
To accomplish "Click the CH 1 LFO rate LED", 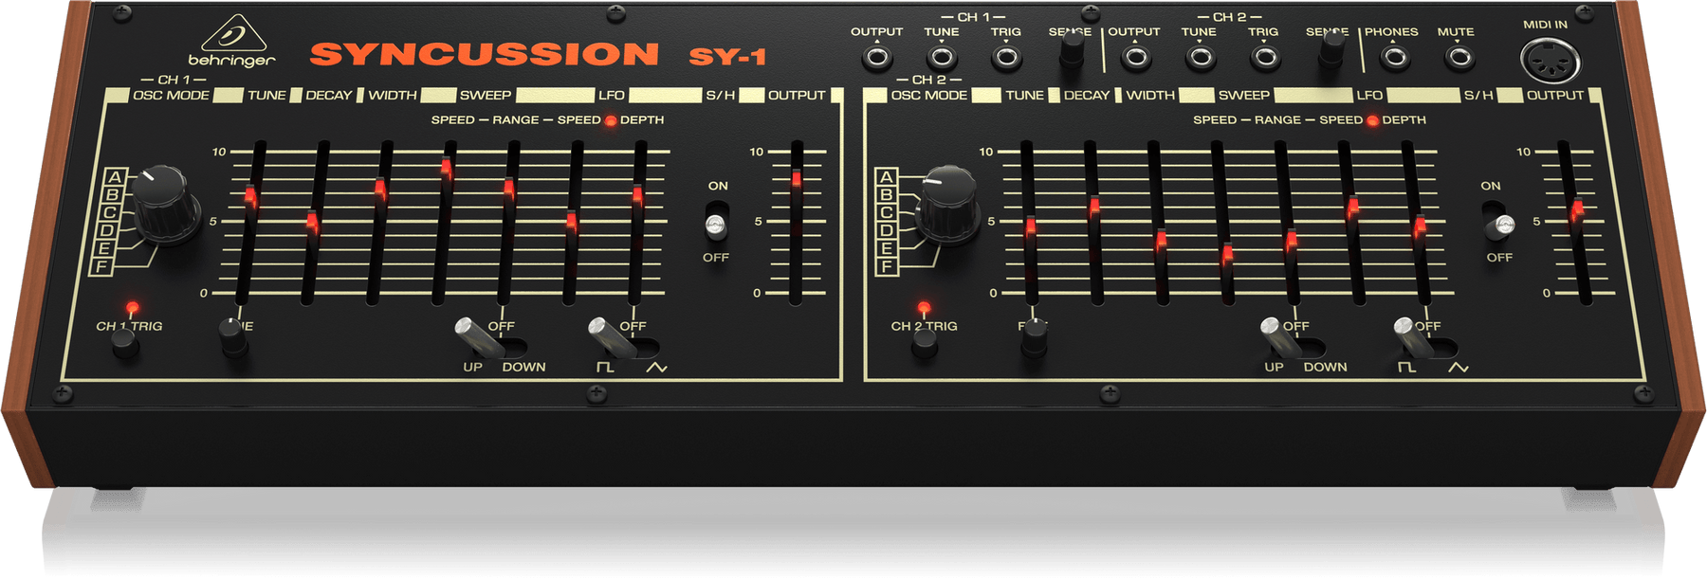I will [611, 120].
